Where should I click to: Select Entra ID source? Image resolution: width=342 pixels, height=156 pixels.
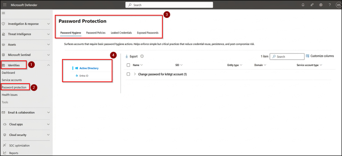click(x=84, y=76)
